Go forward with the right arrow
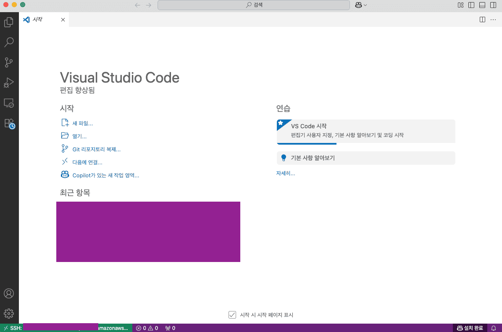This screenshot has width=502, height=332. [149, 5]
